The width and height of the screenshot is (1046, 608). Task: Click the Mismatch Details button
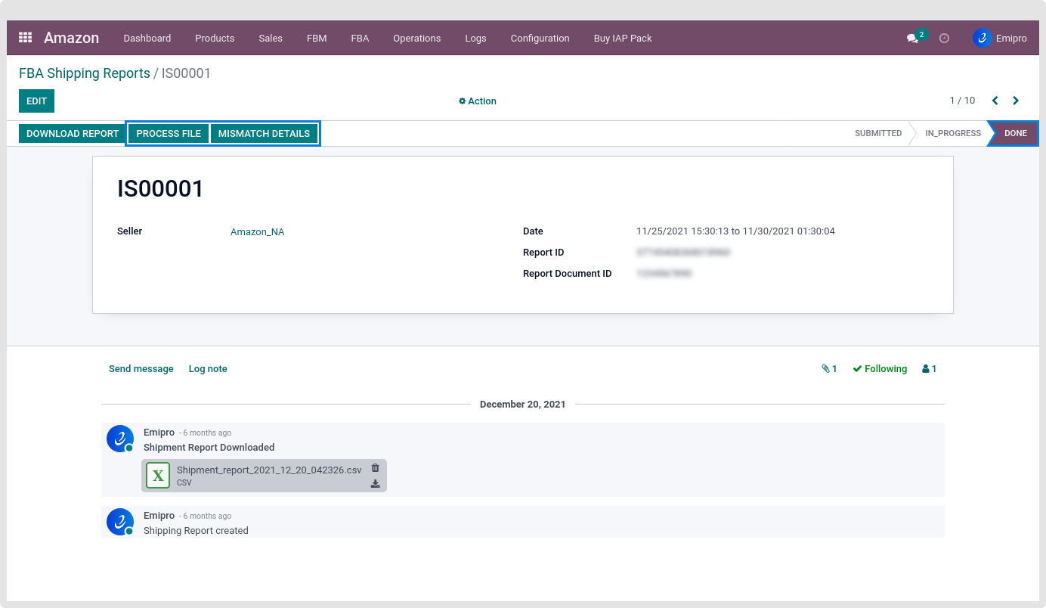[264, 134]
